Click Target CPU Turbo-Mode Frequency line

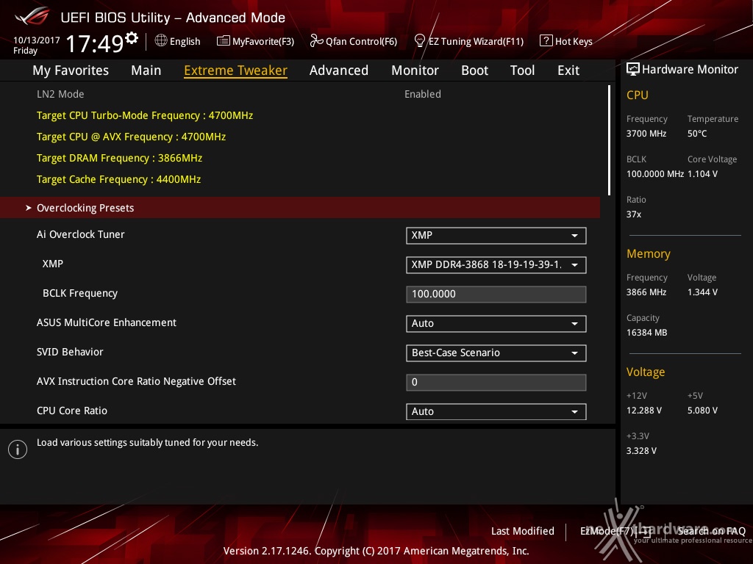click(145, 115)
